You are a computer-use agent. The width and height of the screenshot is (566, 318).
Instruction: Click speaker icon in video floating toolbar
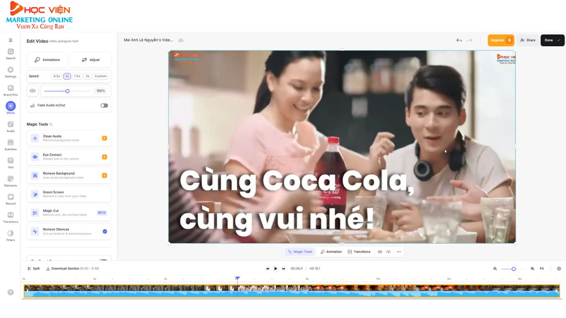(380, 252)
